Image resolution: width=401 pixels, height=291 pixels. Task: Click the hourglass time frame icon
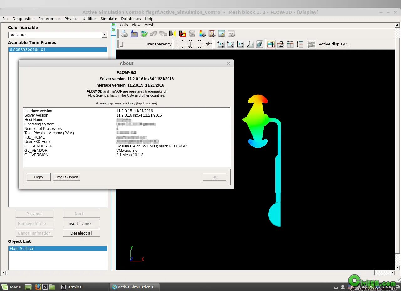click(212, 34)
